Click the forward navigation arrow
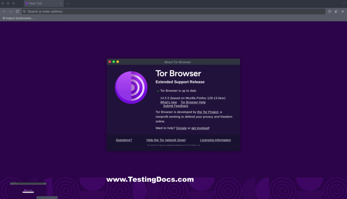 11,11
